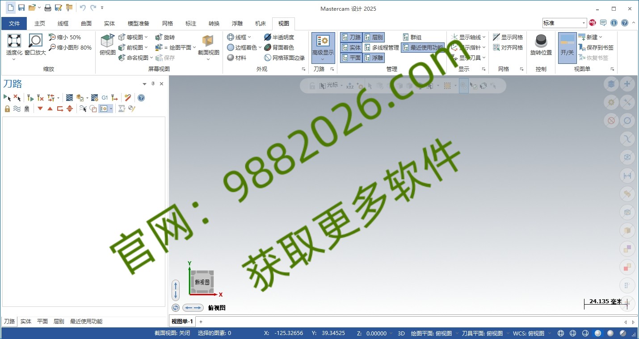
Task: Toggle 视图单 开/关 button
Action: click(567, 47)
